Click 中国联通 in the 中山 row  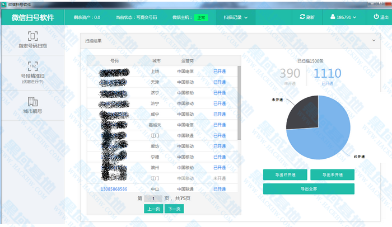pos(185,189)
